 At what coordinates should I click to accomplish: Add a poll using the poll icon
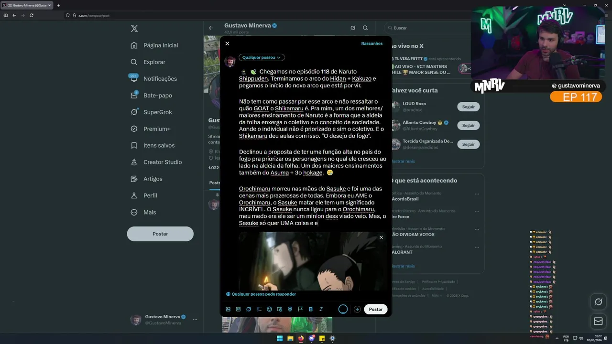click(x=259, y=309)
